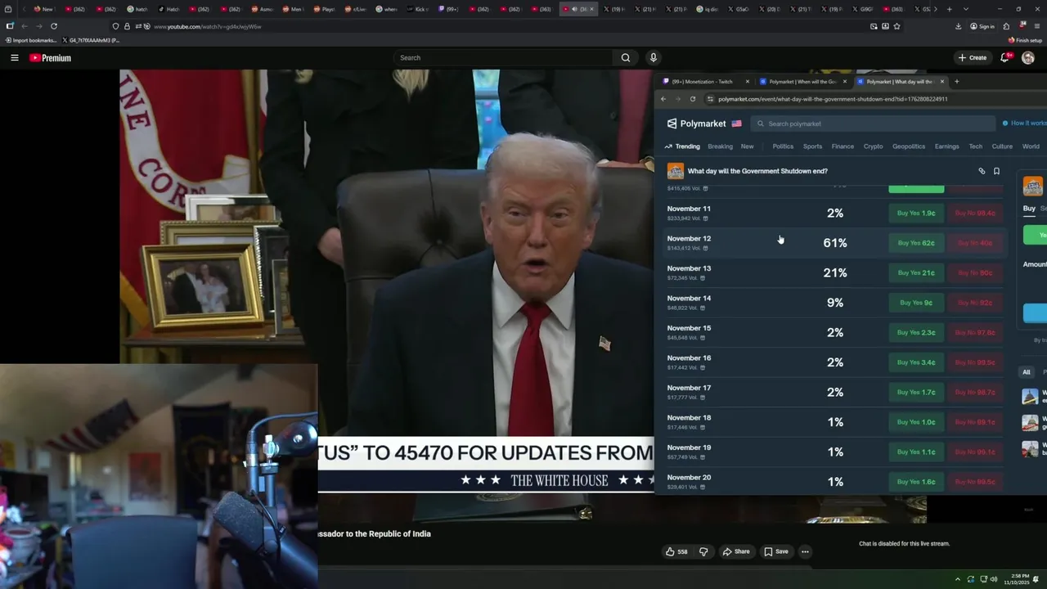The height and width of the screenshot is (589, 1047).
Task: Select the November 19 outcome row
Action: pos(834,452)
